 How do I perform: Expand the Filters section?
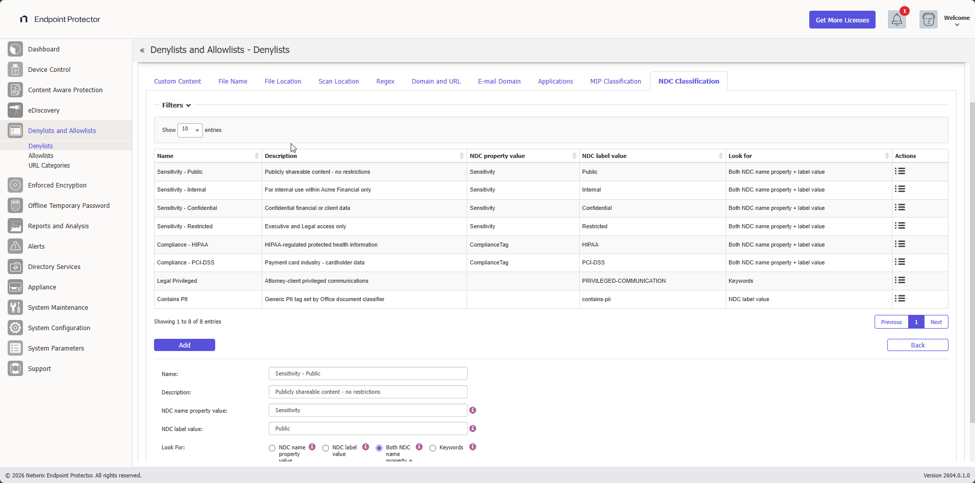click(x=176, y=105)
